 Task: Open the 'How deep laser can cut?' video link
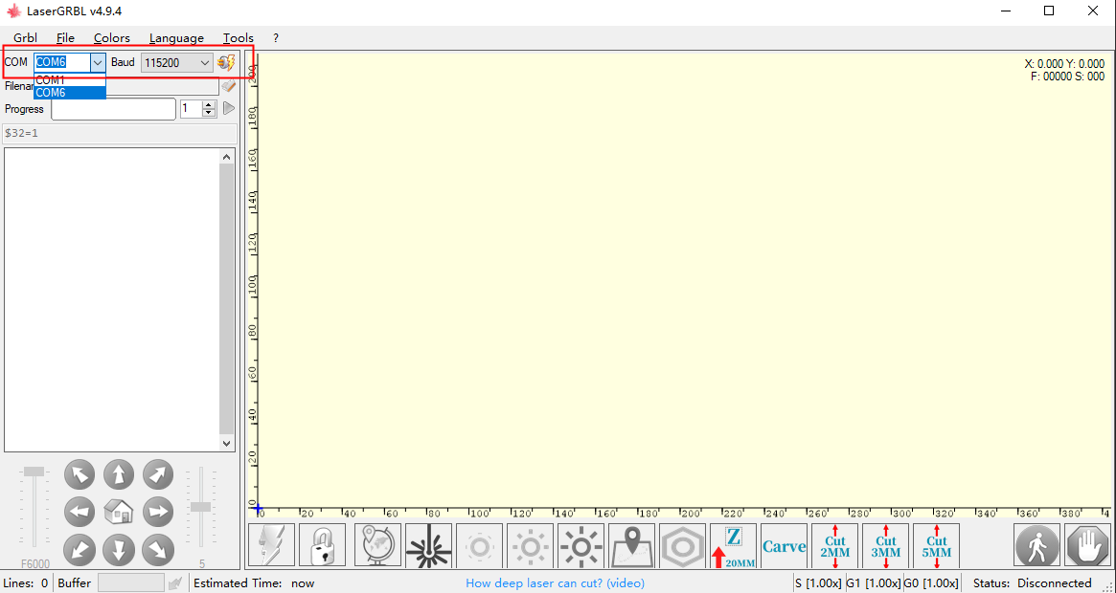tap(555, 582)
